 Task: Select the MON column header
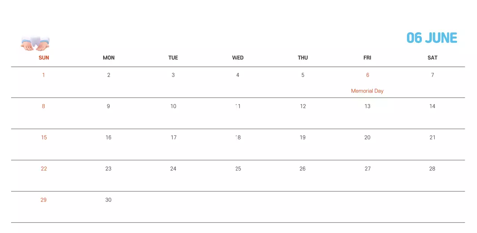click(x=108, y=58)
